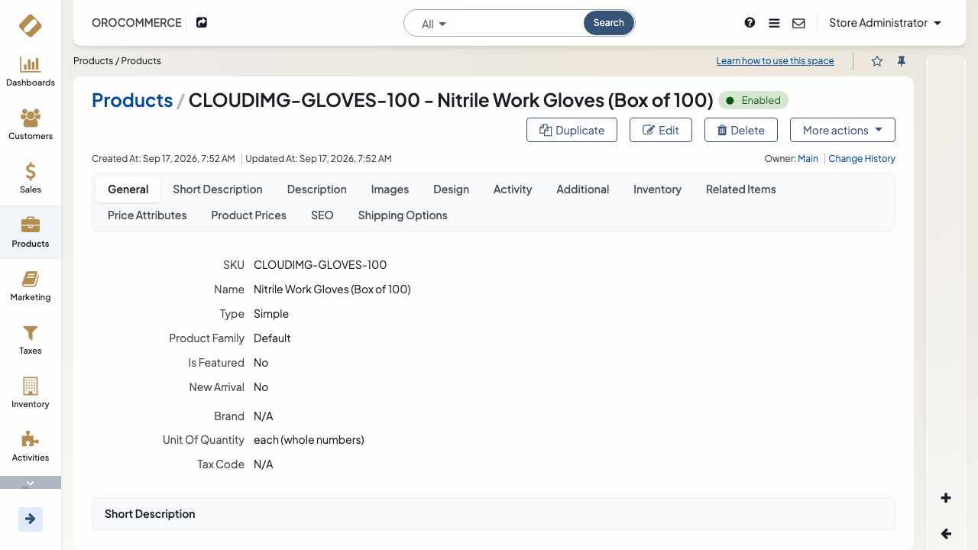Image resolution: width=978 pixels, height=550 pixels.
Task: Open the Change History link
Action: [862, 159]
